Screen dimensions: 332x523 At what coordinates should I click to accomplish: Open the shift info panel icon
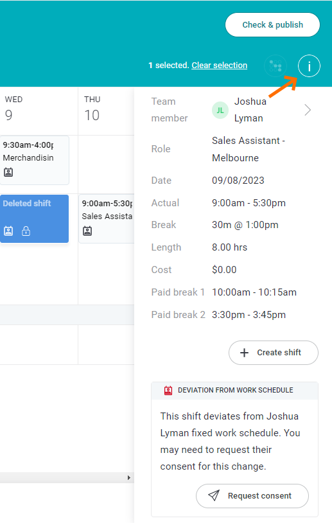pyautogui.click(x=309, y=66)
